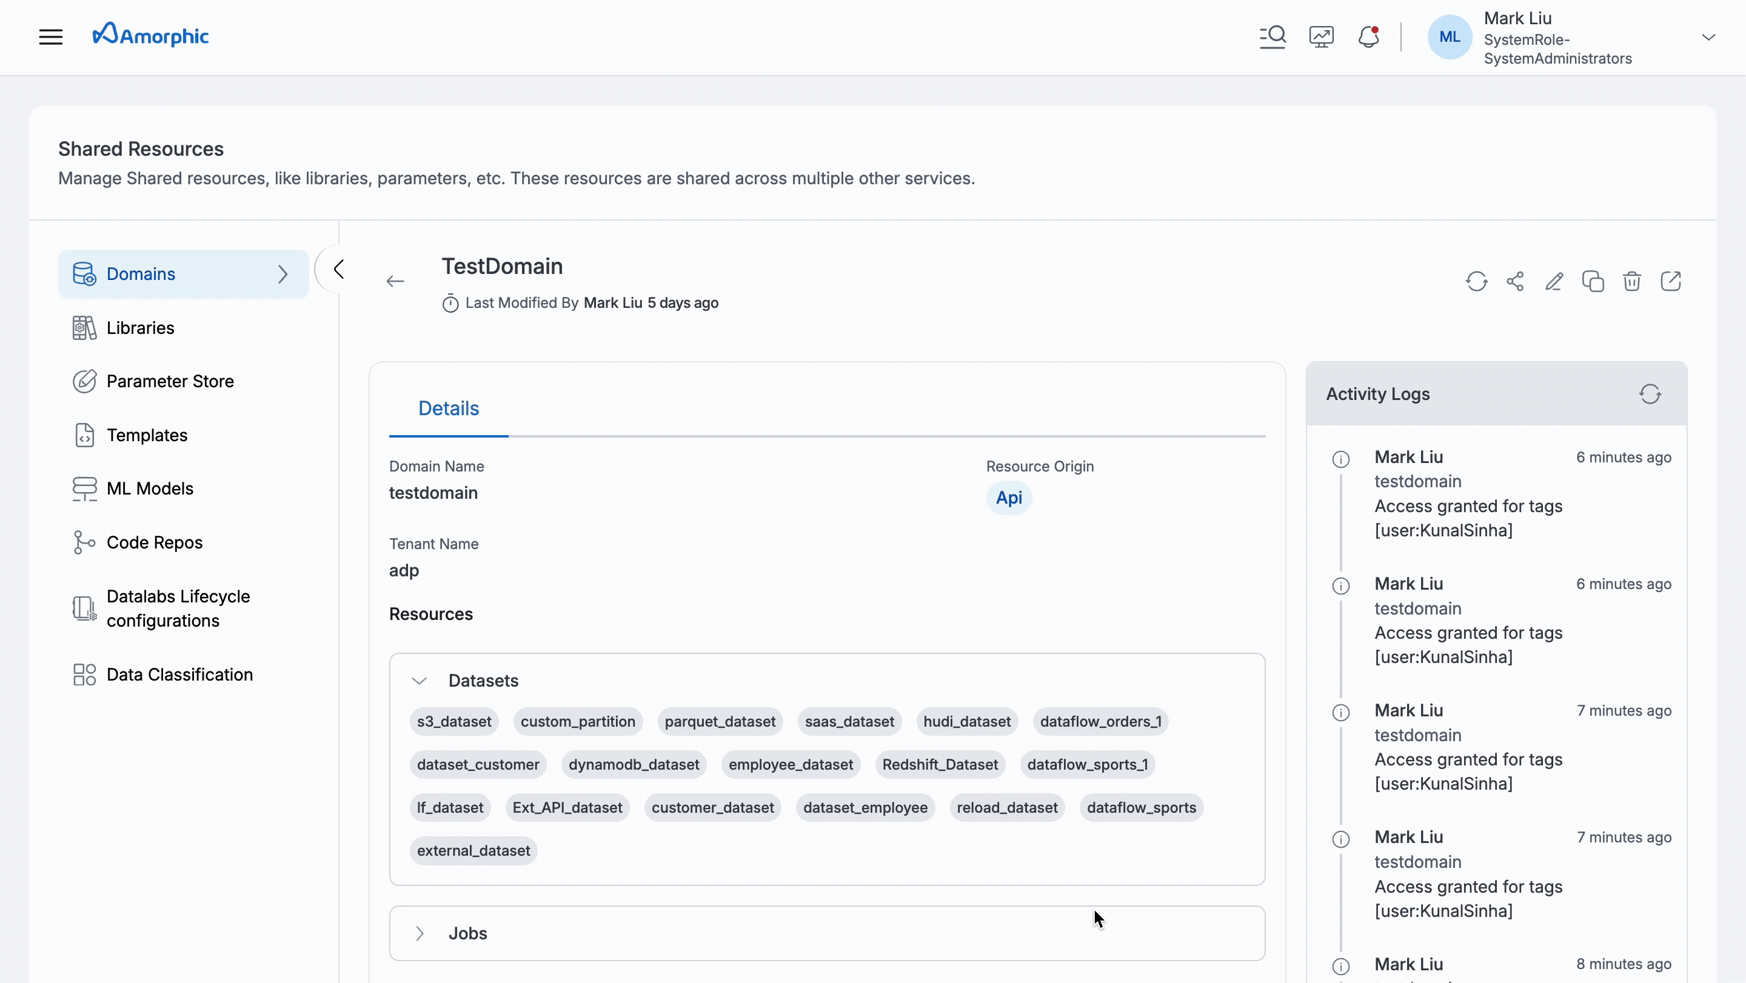Expand the Jobs section
Viewport: 1746px width, 983px height.
(420, 933)
